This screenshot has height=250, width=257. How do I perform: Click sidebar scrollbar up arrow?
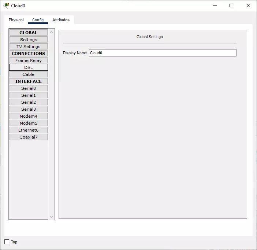[52, 32]
